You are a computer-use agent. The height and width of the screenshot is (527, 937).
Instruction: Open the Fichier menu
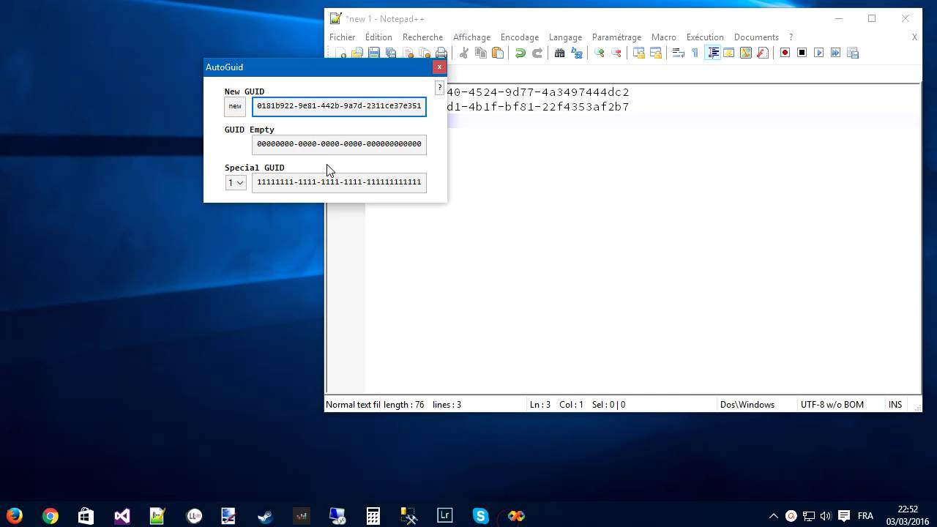(x=342, y=37)
